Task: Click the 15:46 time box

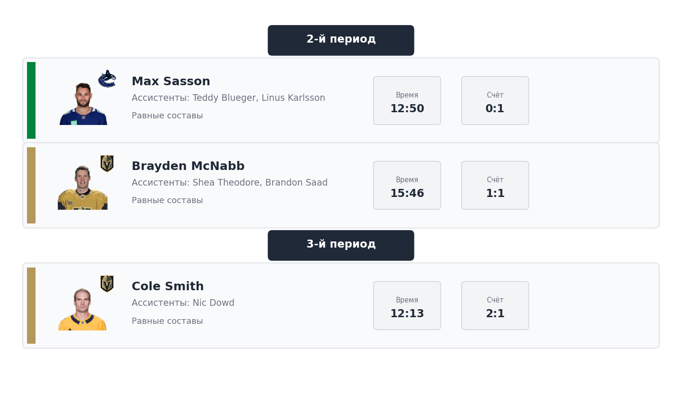Action: tap(407, 186)
